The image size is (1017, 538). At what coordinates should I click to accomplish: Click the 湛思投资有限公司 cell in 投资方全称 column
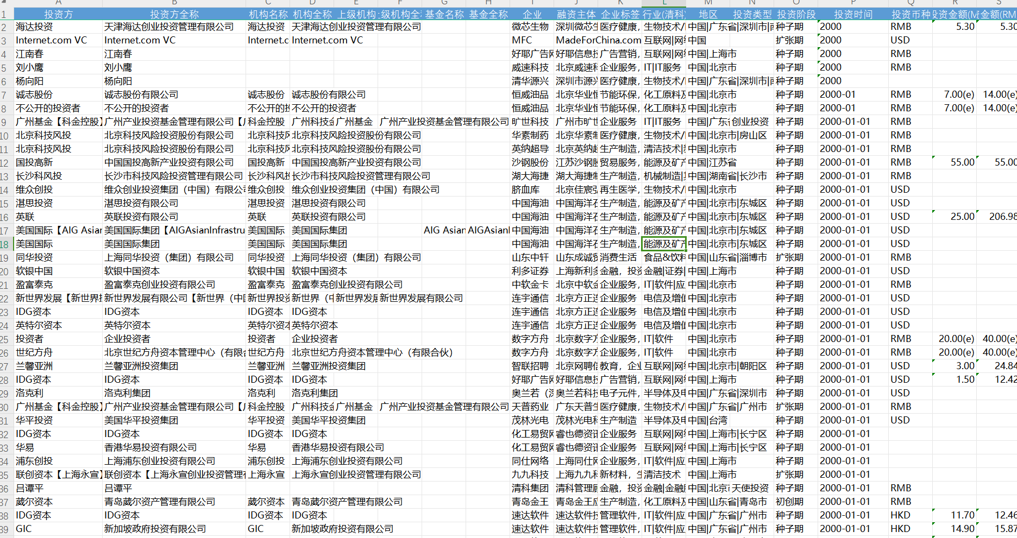[174, 203]
